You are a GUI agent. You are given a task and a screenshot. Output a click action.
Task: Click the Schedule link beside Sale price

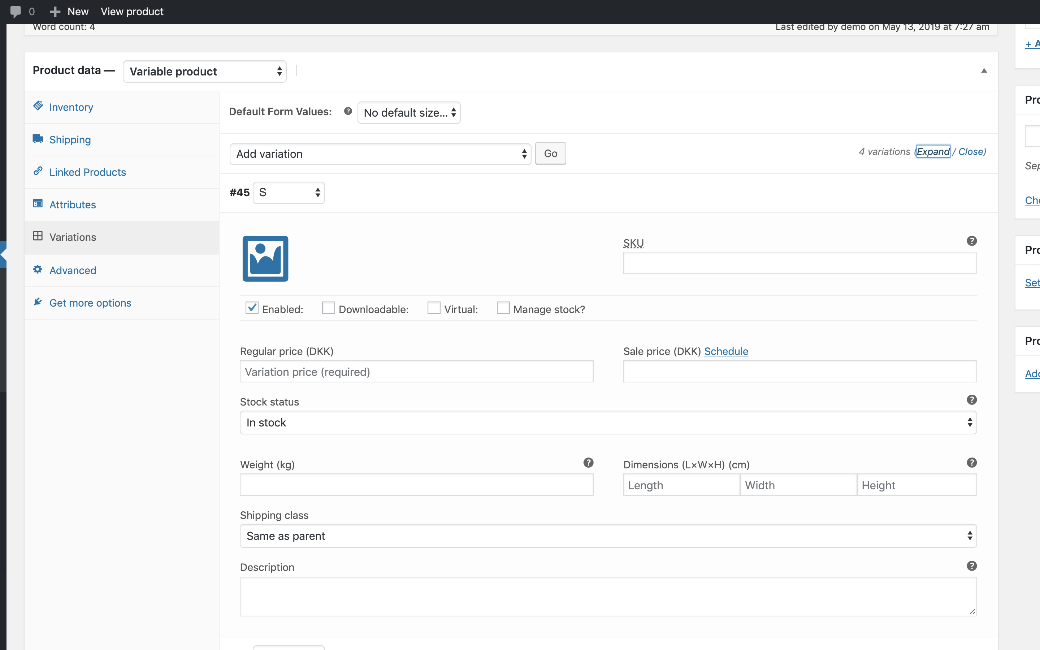tap(726, 351)
